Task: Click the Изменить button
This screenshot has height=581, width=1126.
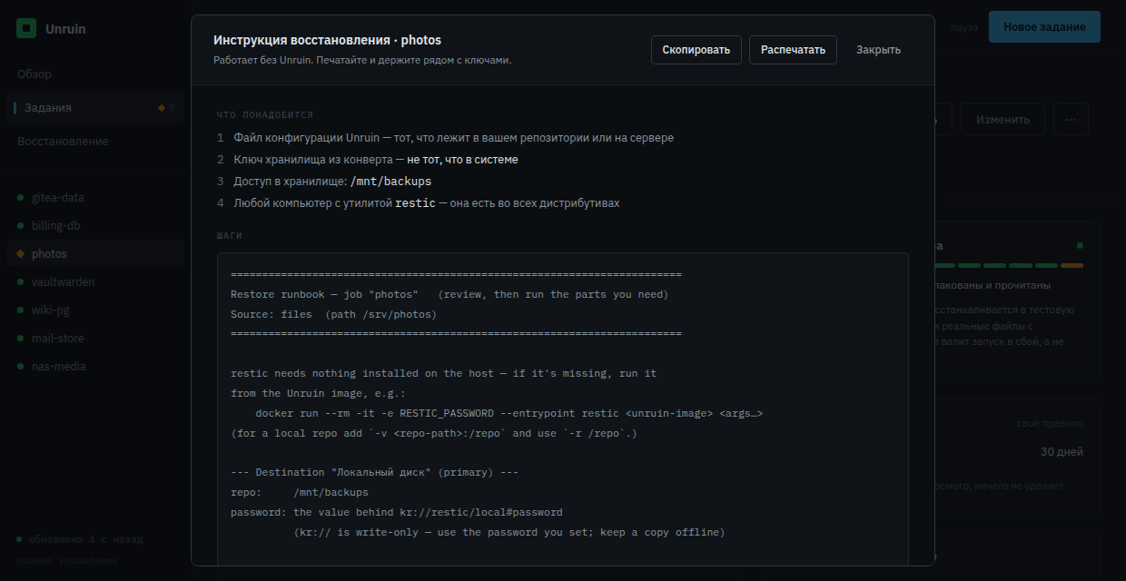Action: pos(1003,119)
